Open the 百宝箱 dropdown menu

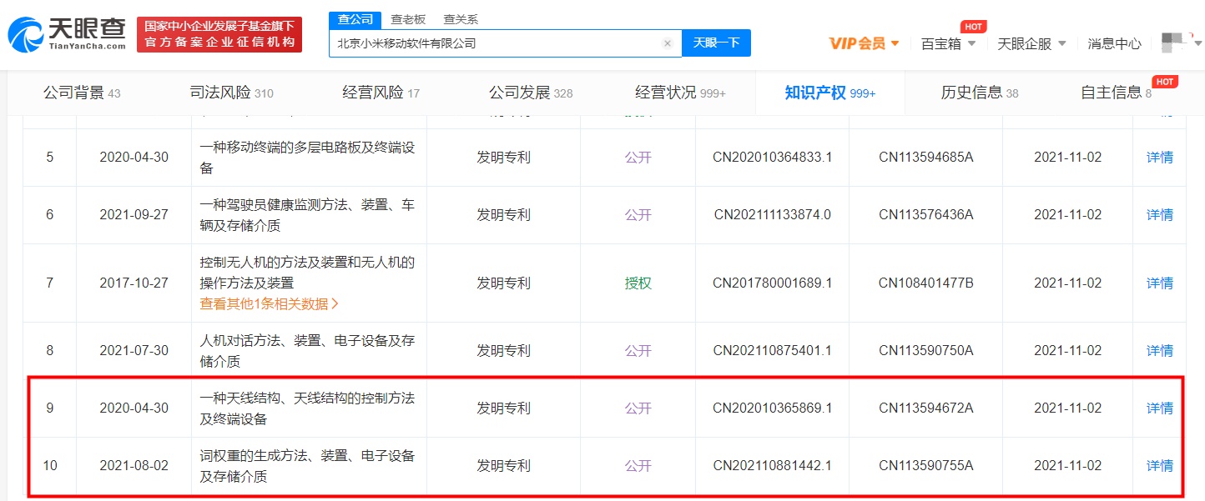coord(948,43)
